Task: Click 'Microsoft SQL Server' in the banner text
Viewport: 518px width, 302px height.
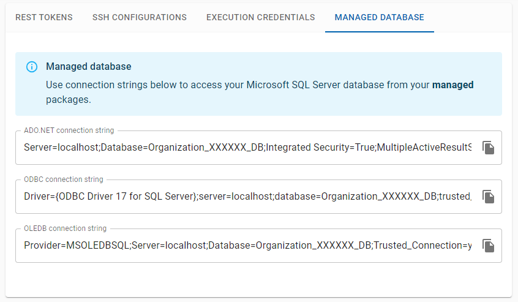Action: click(x=289, y=85)
